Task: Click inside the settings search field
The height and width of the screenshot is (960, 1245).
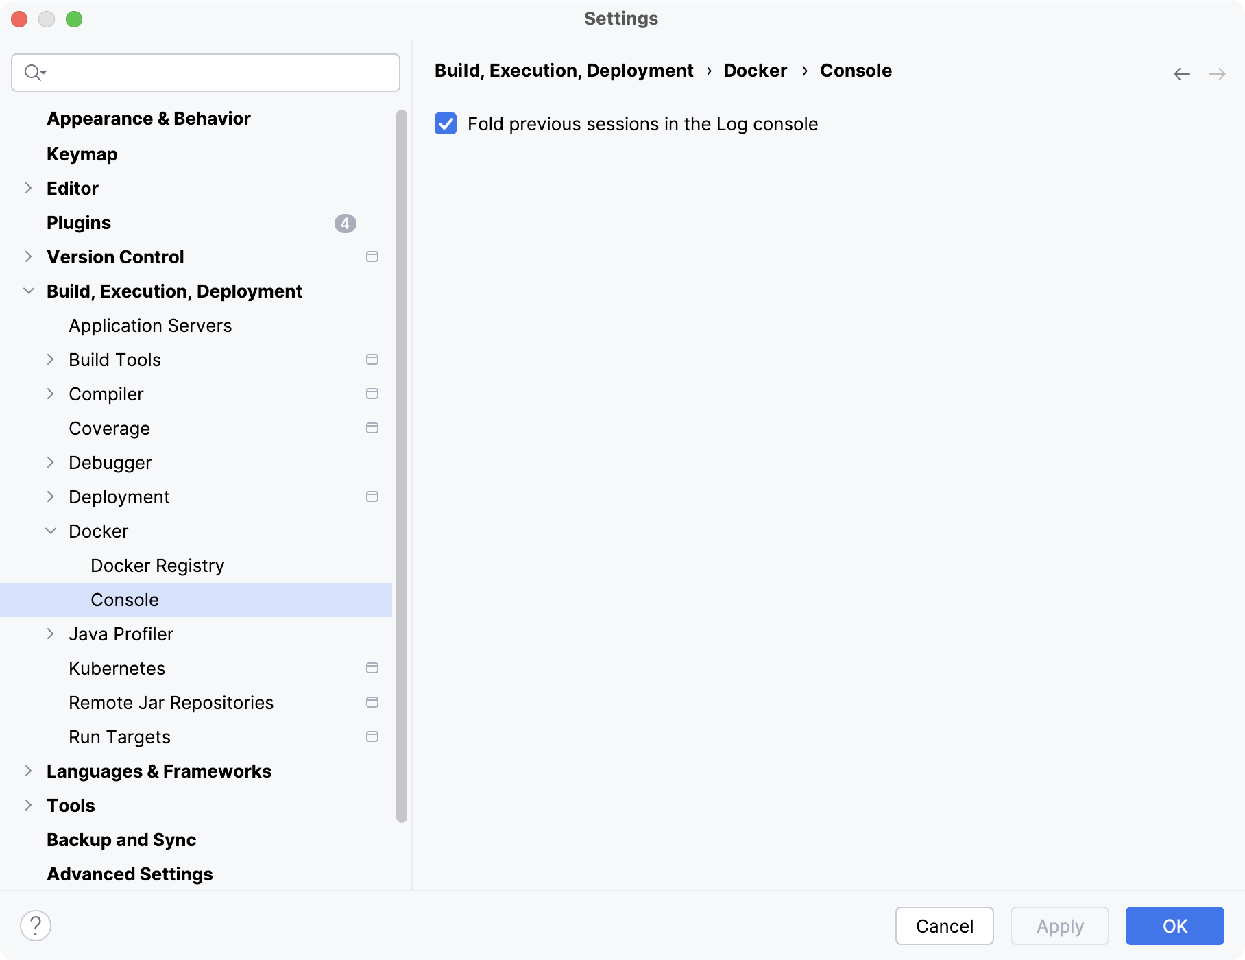Action: point(206,72)
